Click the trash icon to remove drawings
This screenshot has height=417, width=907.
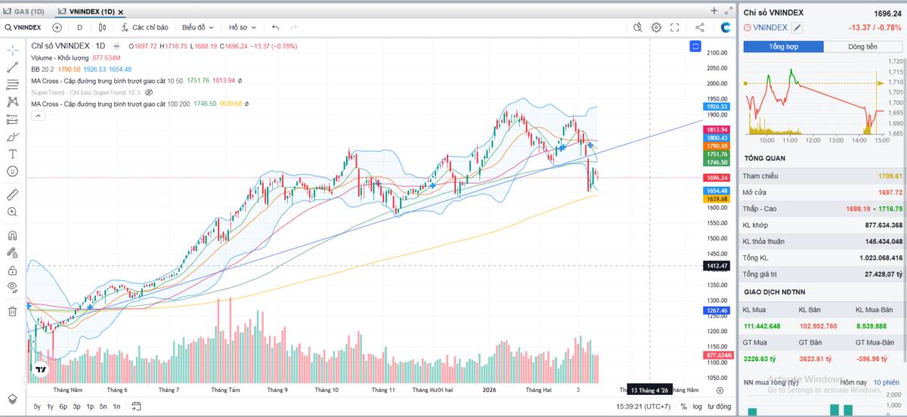coord(12,310)
